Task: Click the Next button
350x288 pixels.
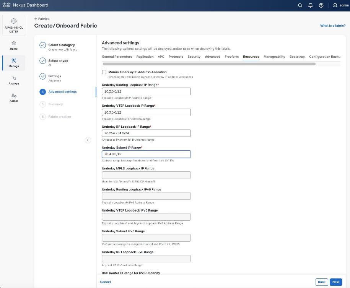Action: [x=335, y=282]
